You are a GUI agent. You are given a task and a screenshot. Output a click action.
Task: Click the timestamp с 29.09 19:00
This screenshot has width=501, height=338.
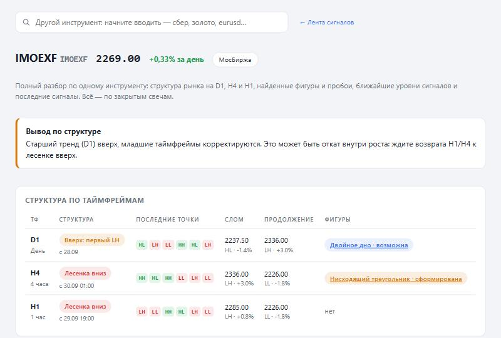click(x=76, y=318)
